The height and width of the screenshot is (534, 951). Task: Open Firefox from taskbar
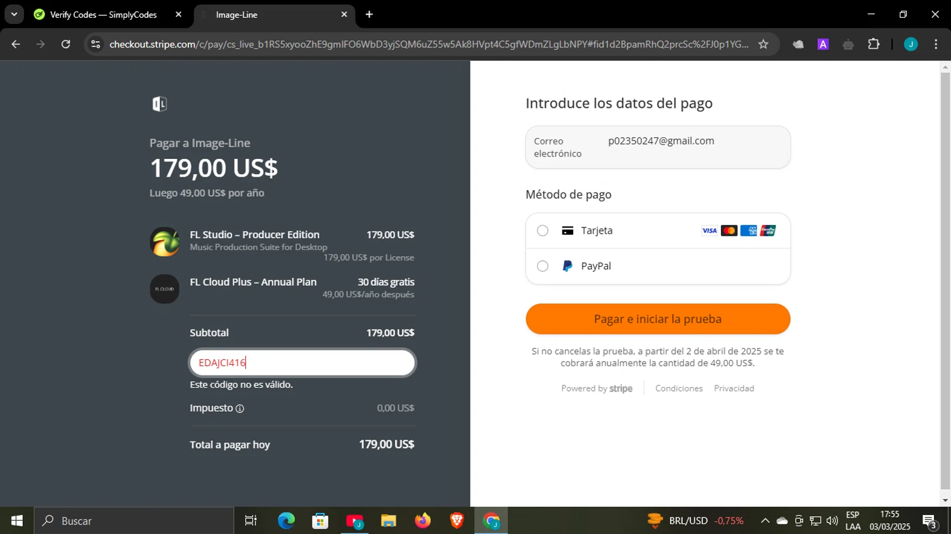point(423,521)
